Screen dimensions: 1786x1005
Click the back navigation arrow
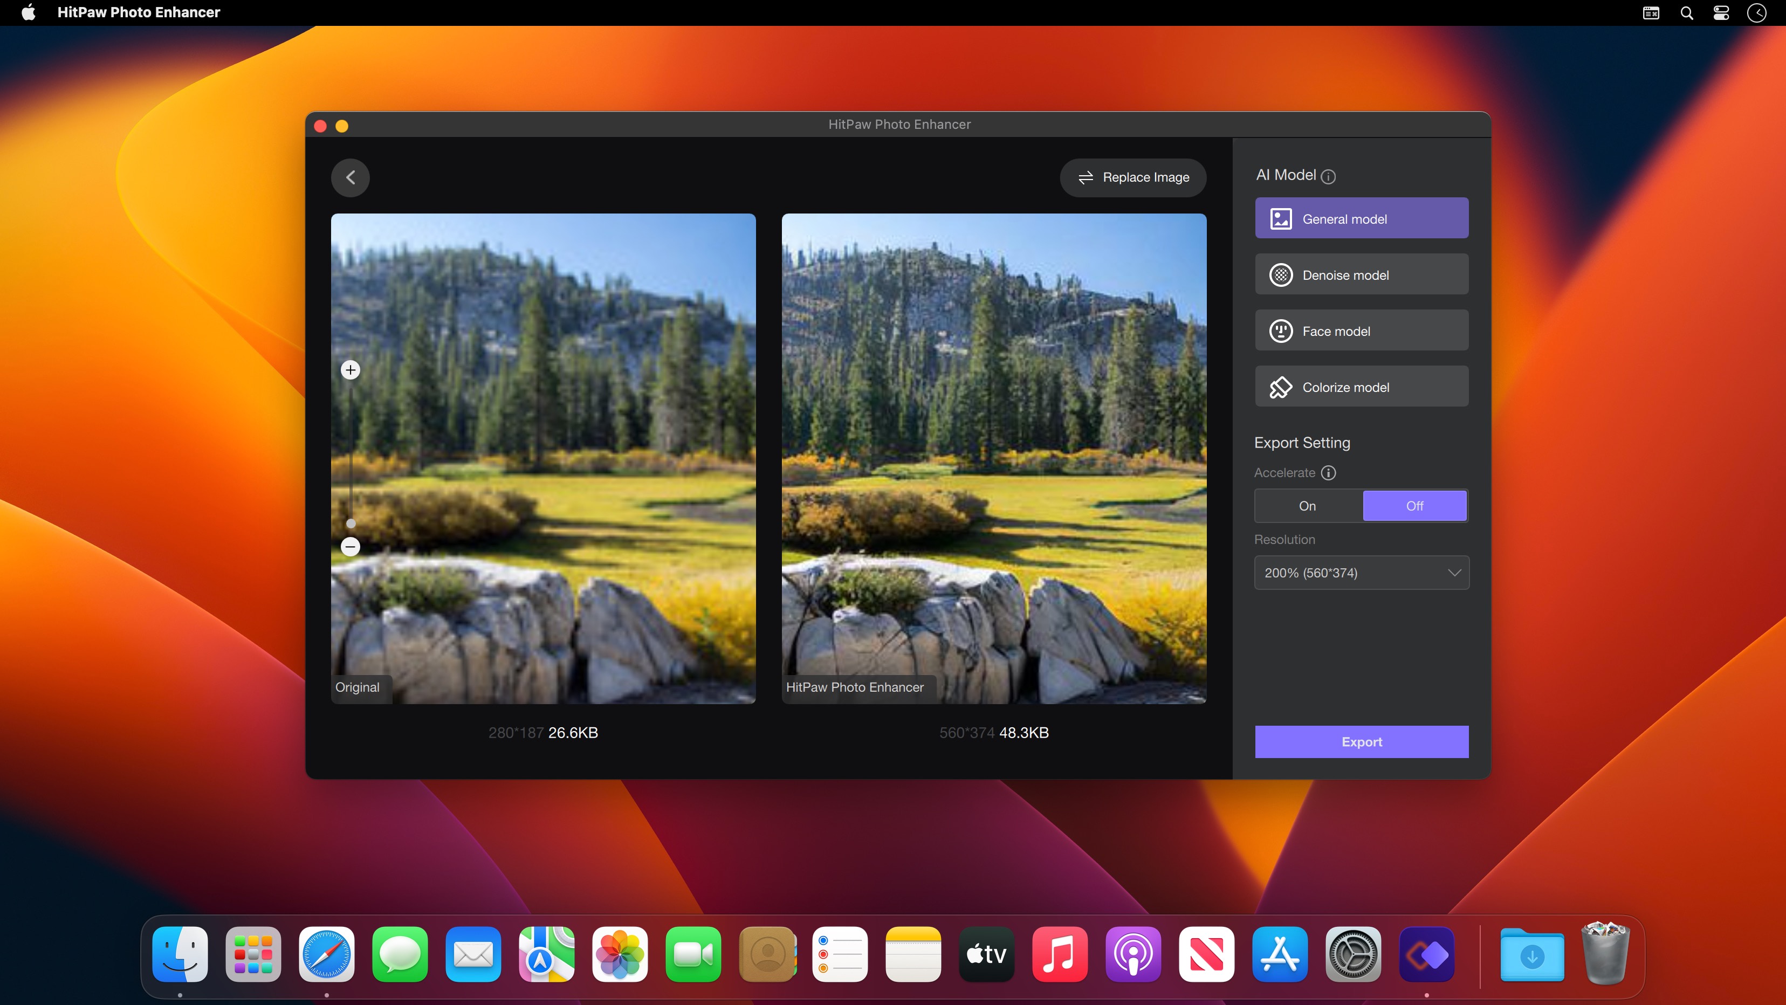pyautogui.click(x=351, y=177)
